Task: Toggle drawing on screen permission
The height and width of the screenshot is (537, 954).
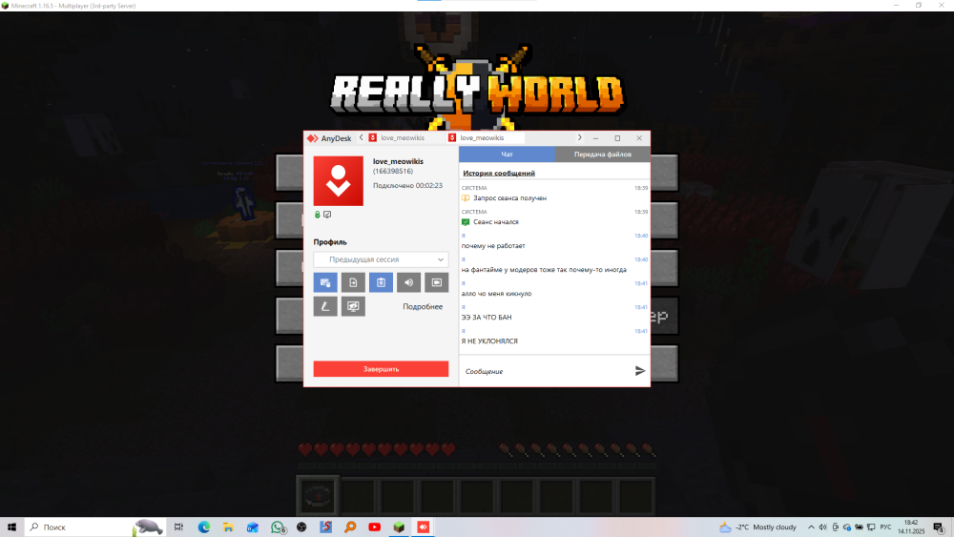Action: (x=325, y=306)
